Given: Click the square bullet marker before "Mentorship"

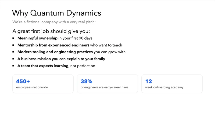Looking at the screenshot, I should (x=13, y=45).
